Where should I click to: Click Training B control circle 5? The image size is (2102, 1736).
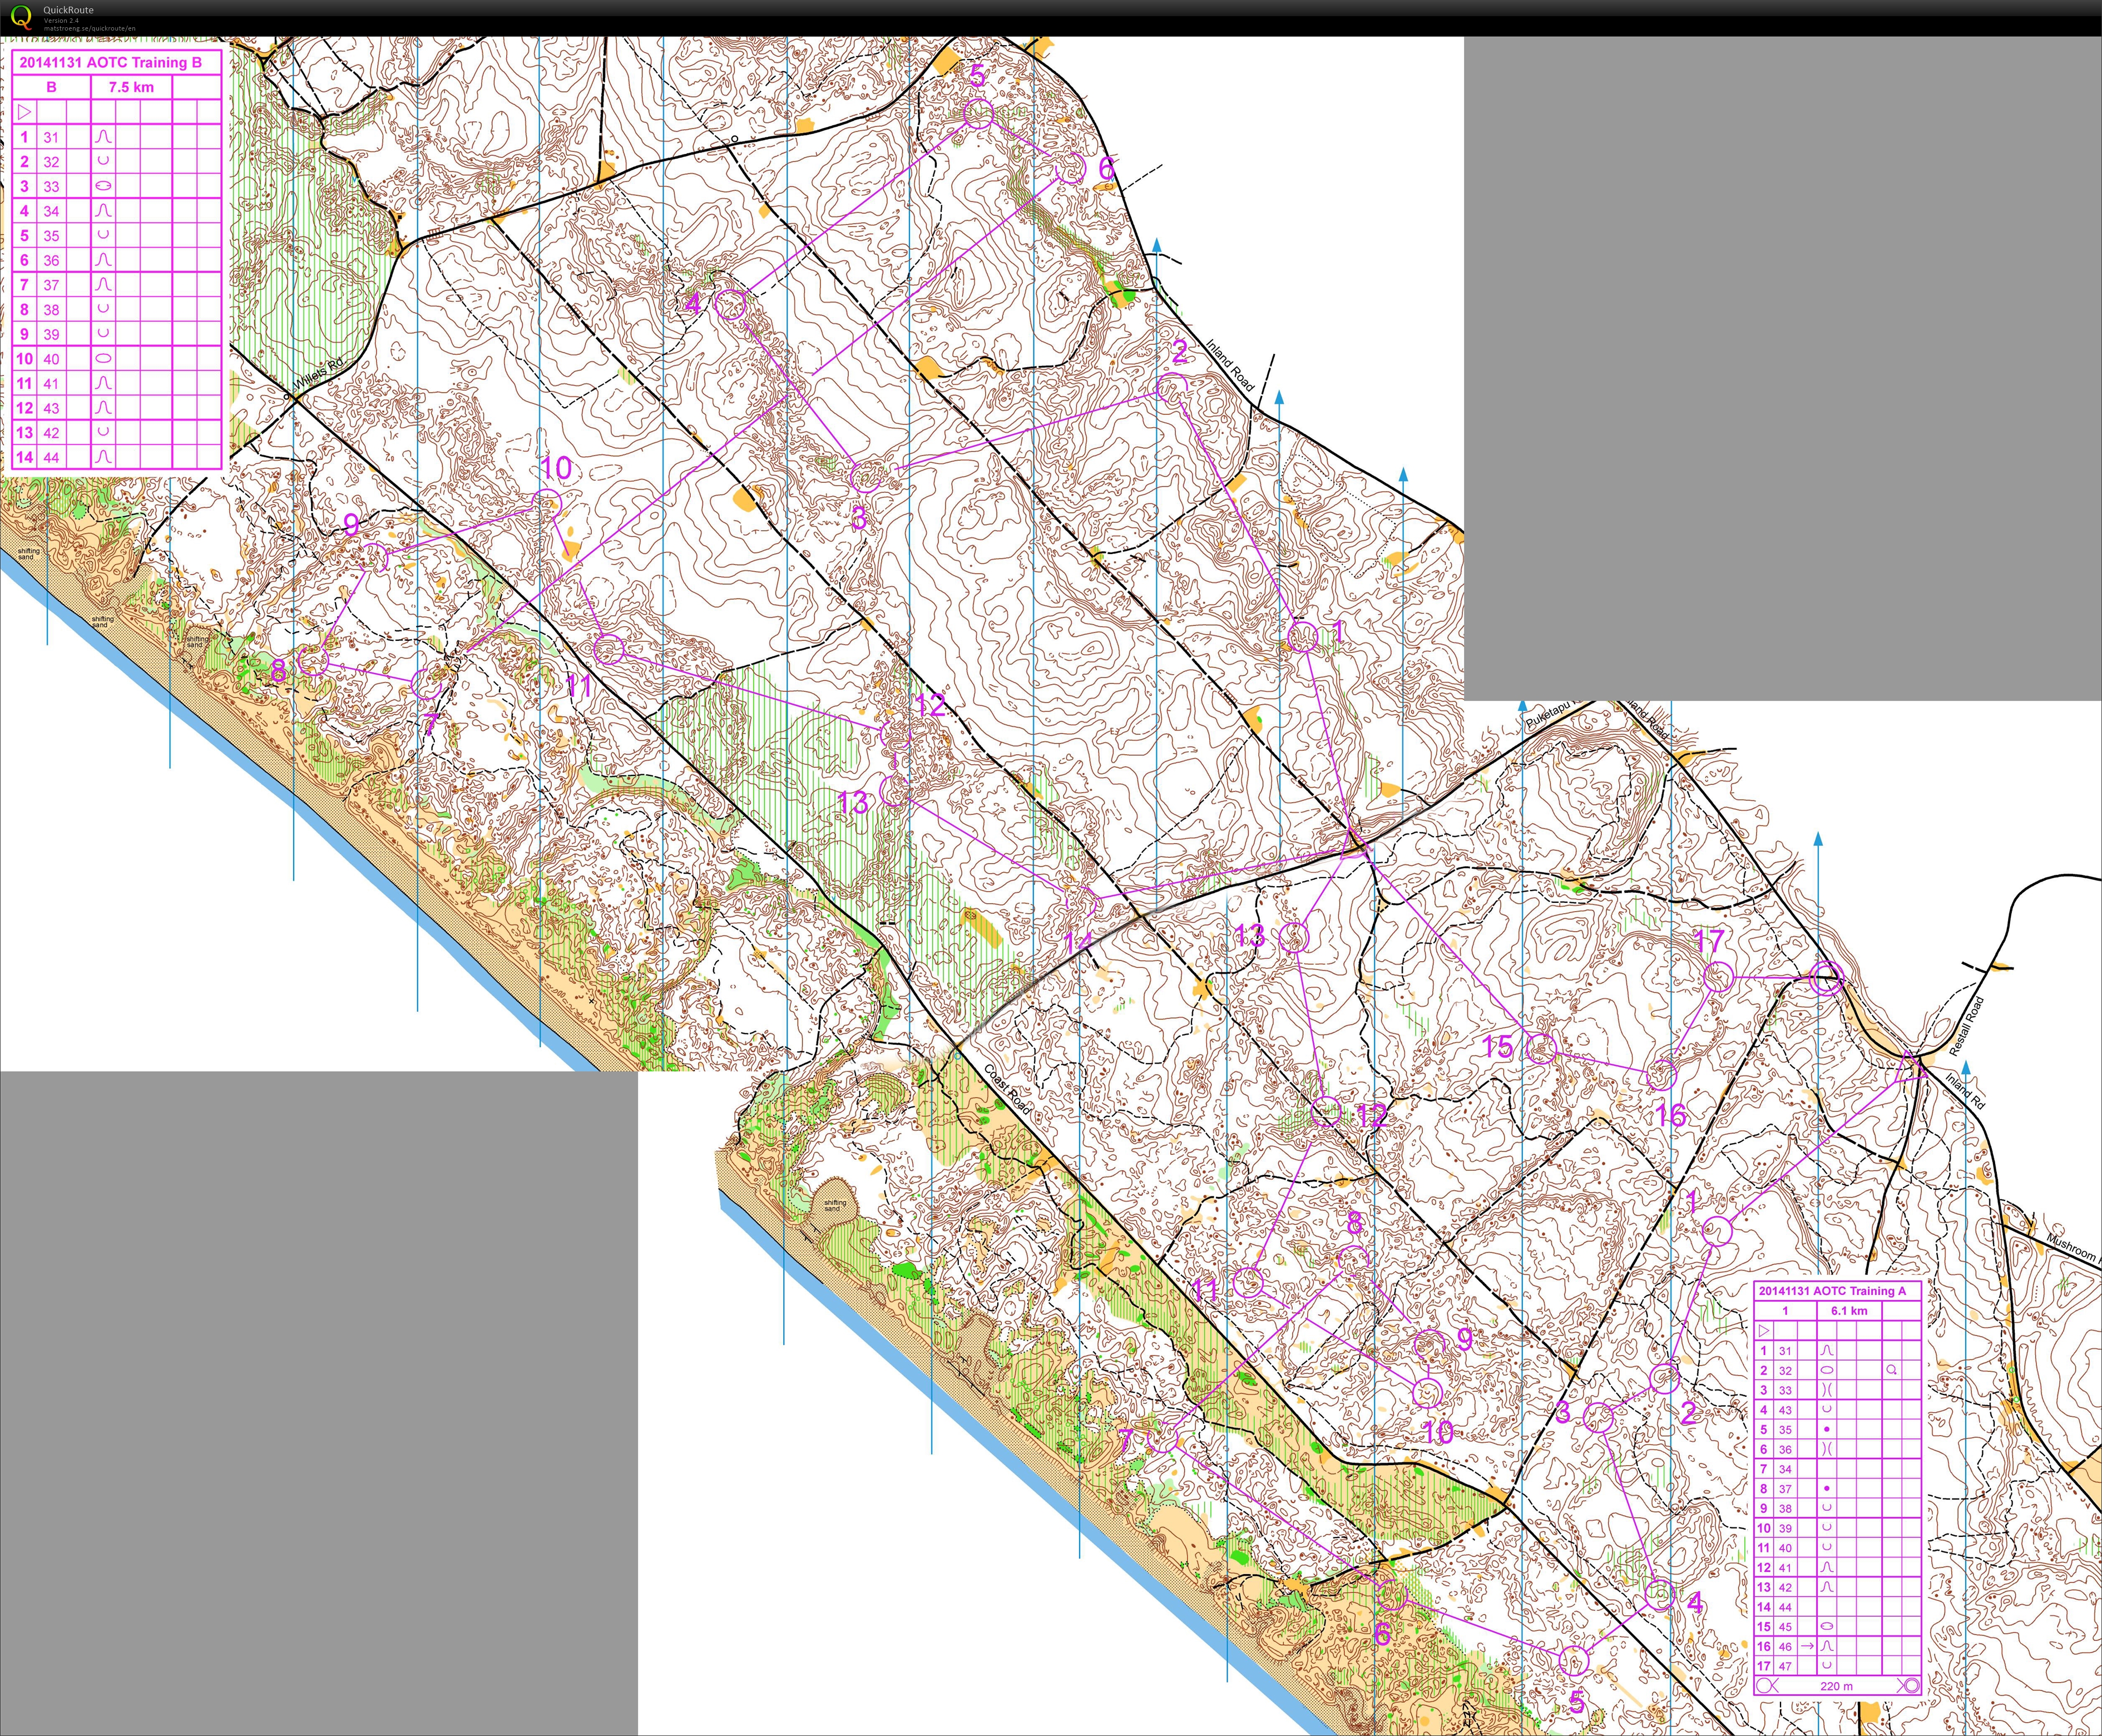(x=979, y=114)
